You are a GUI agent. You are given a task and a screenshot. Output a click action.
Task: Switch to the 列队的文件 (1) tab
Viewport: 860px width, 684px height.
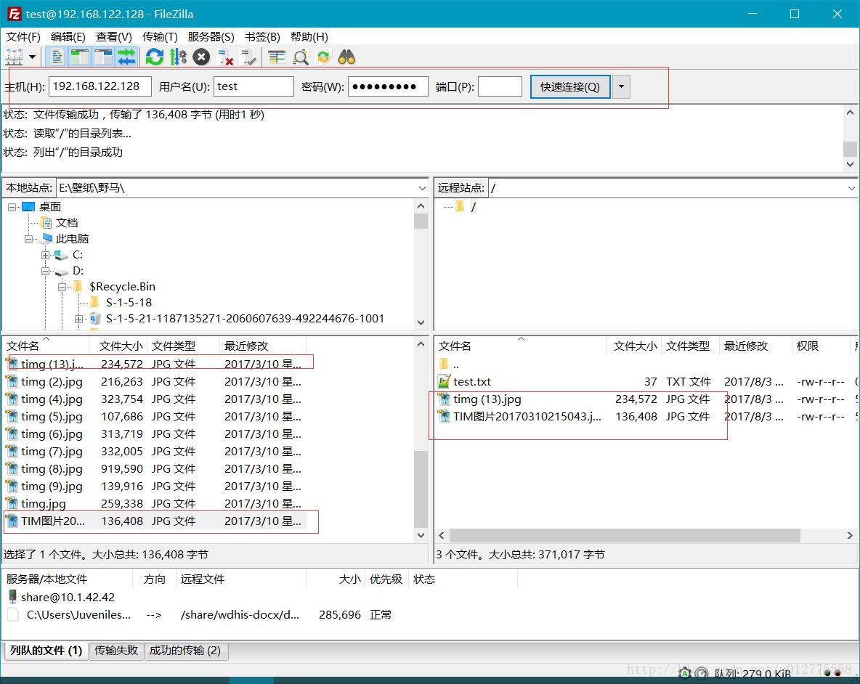46,651
